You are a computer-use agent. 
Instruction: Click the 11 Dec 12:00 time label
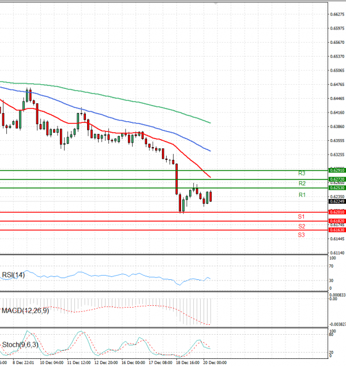coord(79,362)
